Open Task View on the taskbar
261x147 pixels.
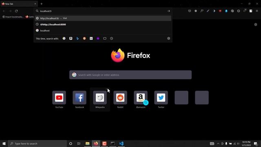coord(79,143)
